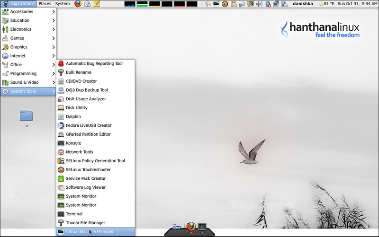The height and width of the screenshot is (237, 379).
Task: Open the network connections tray icon
Action: [276, 4]
